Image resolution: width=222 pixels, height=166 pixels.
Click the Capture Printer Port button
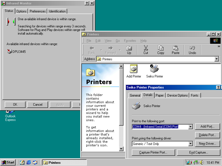click(x=153, y=152)
